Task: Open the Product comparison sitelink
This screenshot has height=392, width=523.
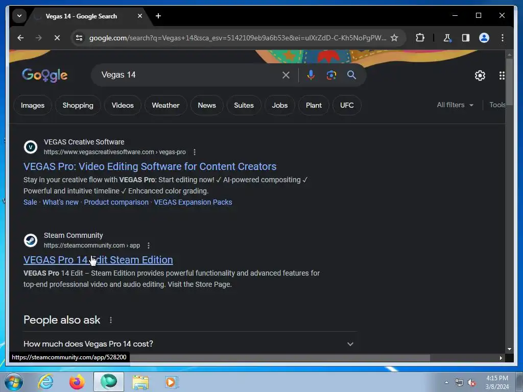Action: [116, 202]
